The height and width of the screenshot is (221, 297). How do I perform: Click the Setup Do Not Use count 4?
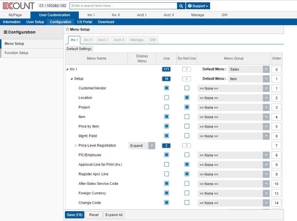(x=187, y=79)
